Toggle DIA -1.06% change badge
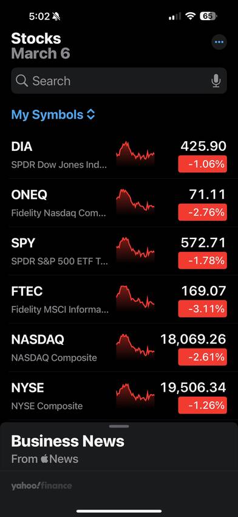238x517 pixels. click(x=202, y=164)
